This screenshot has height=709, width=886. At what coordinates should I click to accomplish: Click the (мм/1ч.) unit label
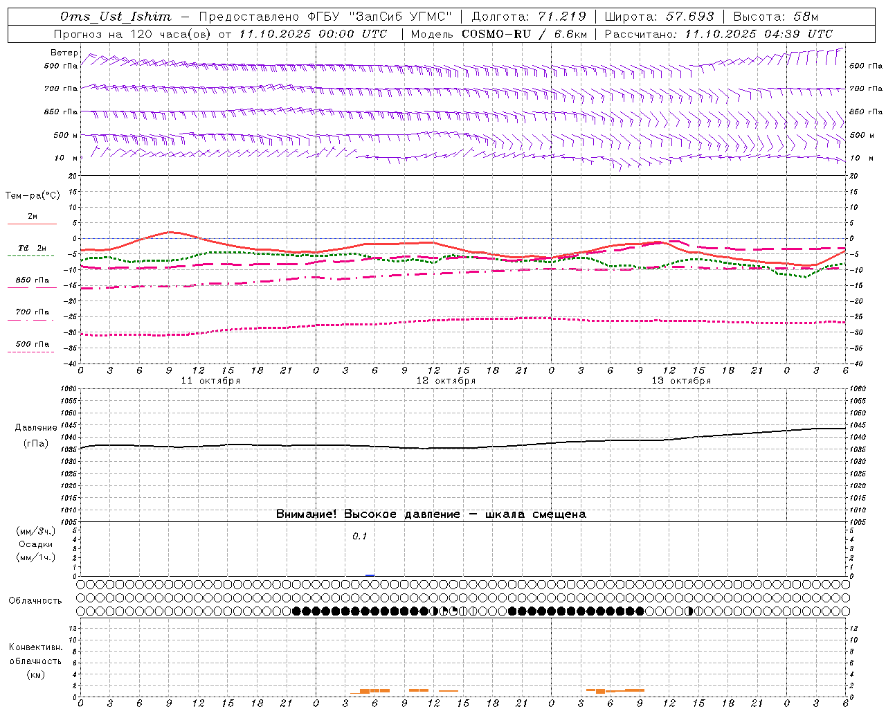35,557
